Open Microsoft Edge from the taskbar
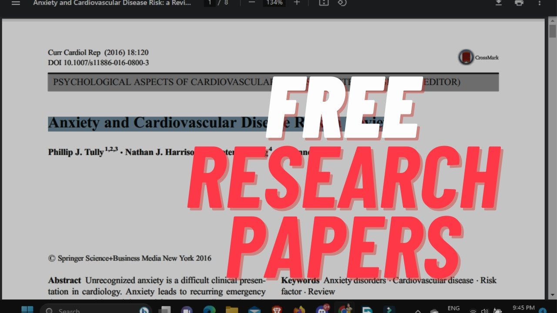This screenshot has height=313, width=557. coord(209,310)
